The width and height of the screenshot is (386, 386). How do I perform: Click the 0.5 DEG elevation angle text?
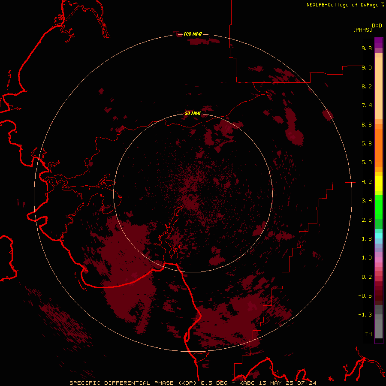coord(215,383)
